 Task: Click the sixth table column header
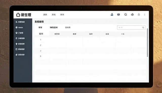click(123, 34)
